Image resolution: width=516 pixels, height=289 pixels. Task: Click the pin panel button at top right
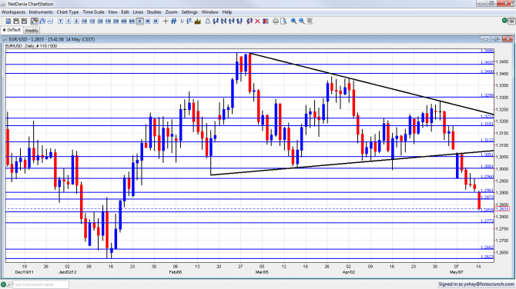[511, 22]
